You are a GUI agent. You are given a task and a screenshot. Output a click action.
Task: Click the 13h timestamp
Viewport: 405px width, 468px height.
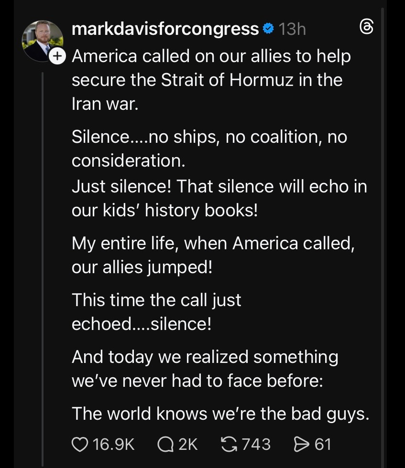[292, 29]
